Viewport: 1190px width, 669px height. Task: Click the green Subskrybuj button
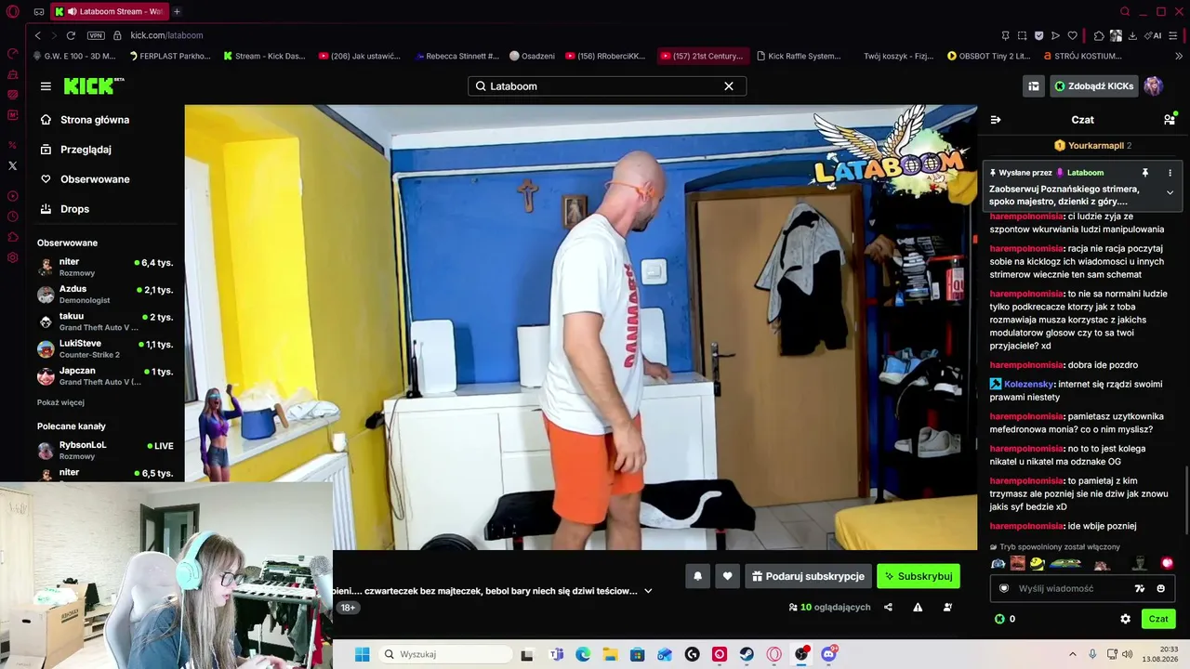[x=919, y=576]
